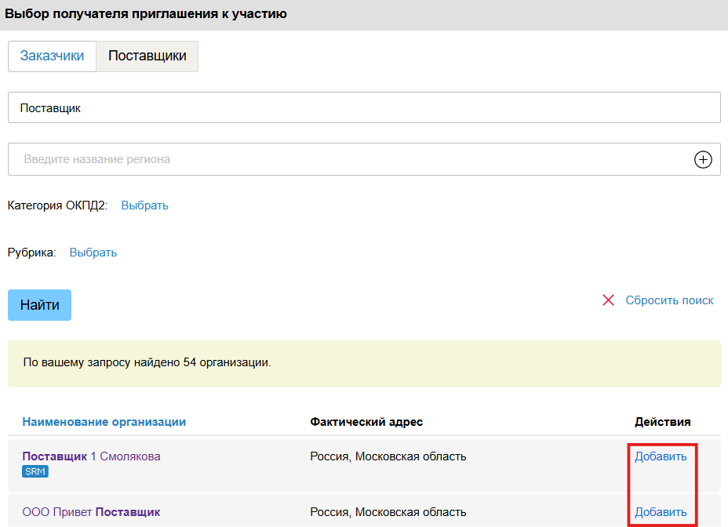
Task: Add Поставщик 1 Смолякова via Добавить
Action: 661,456
